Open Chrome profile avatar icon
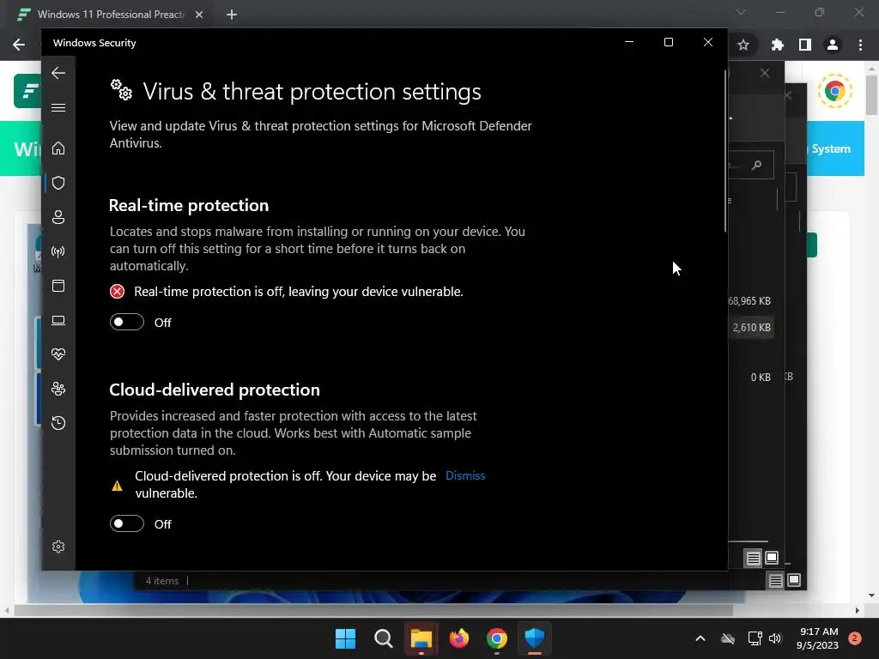 click(833, 45)
